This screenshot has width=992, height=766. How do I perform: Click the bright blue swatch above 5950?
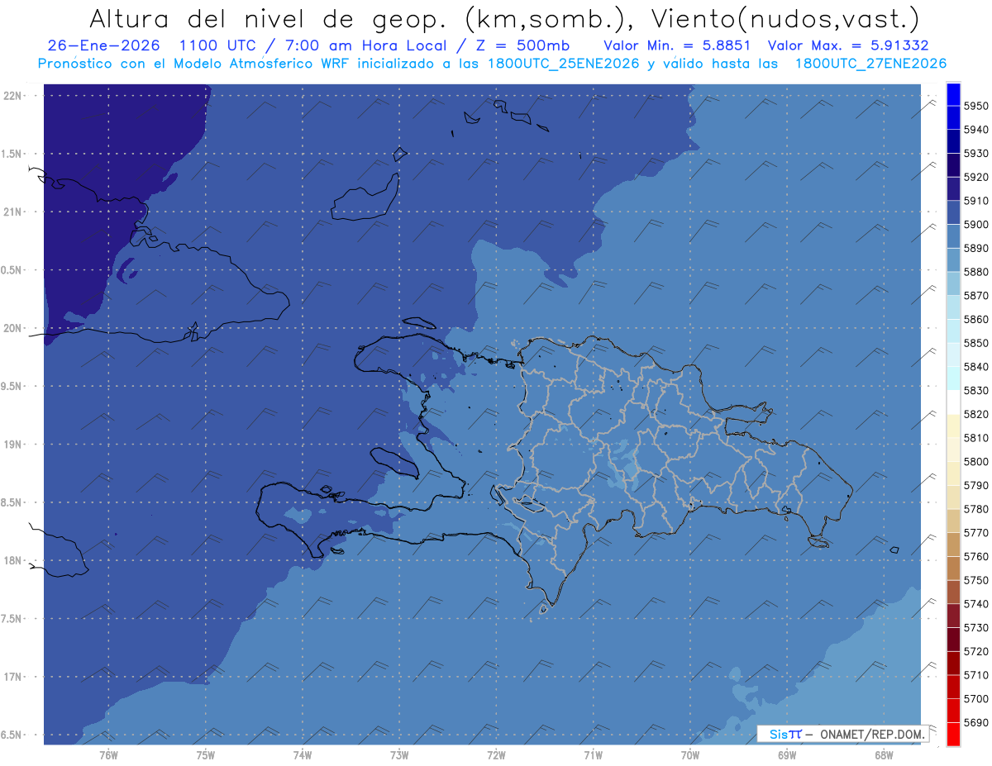pos(953,94)
